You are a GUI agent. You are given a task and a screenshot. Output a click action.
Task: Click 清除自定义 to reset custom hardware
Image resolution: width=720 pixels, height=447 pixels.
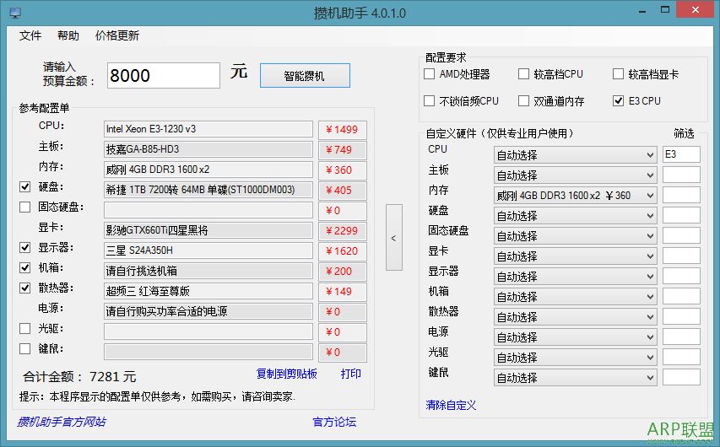point(452,405)
